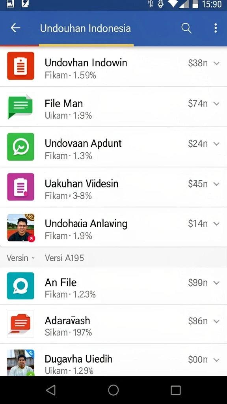Expand the An File $99n chevron

click(216, 283)
